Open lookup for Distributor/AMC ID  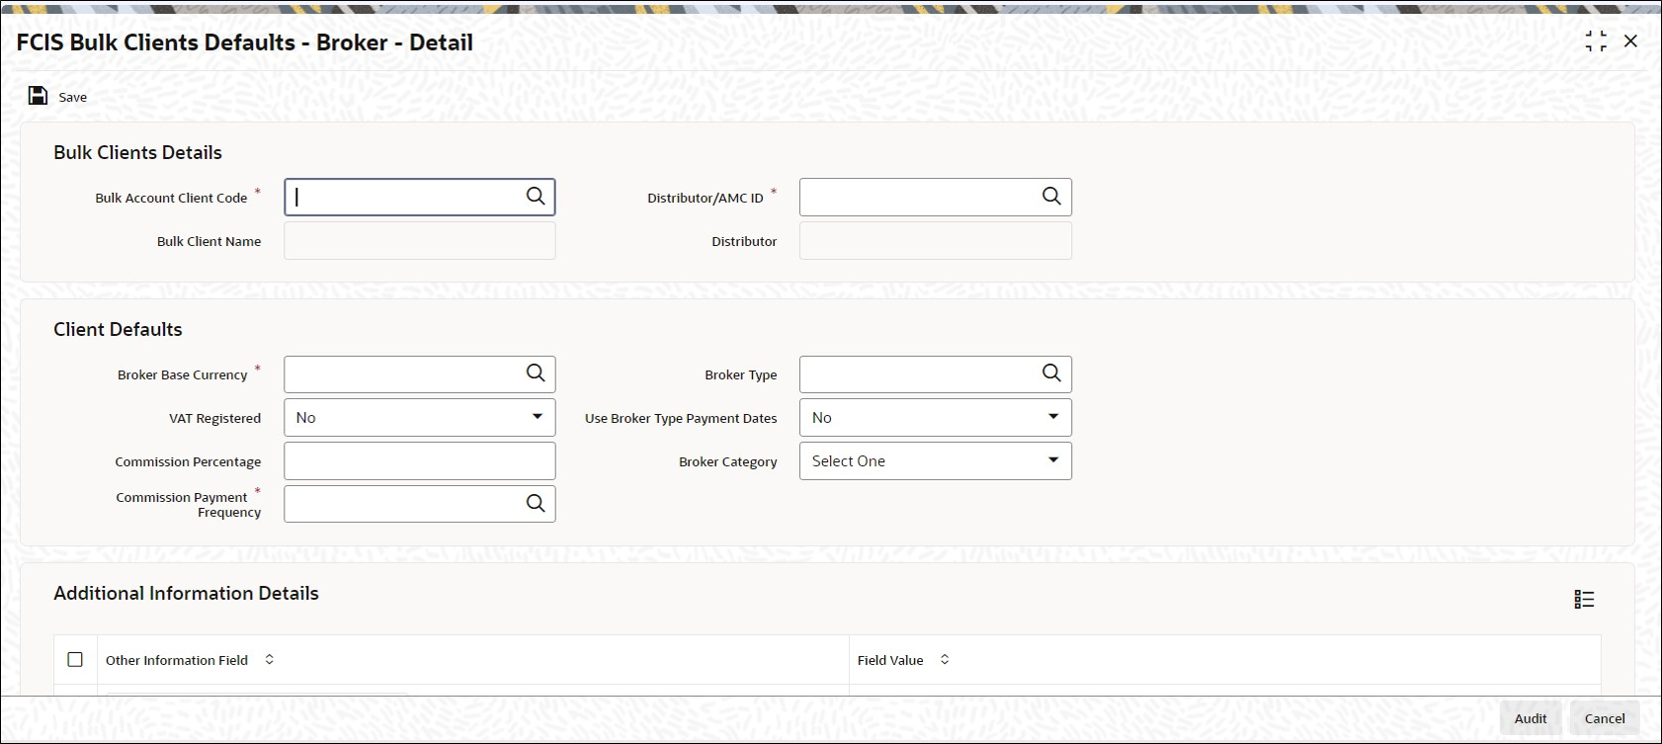coord(1051,197)
